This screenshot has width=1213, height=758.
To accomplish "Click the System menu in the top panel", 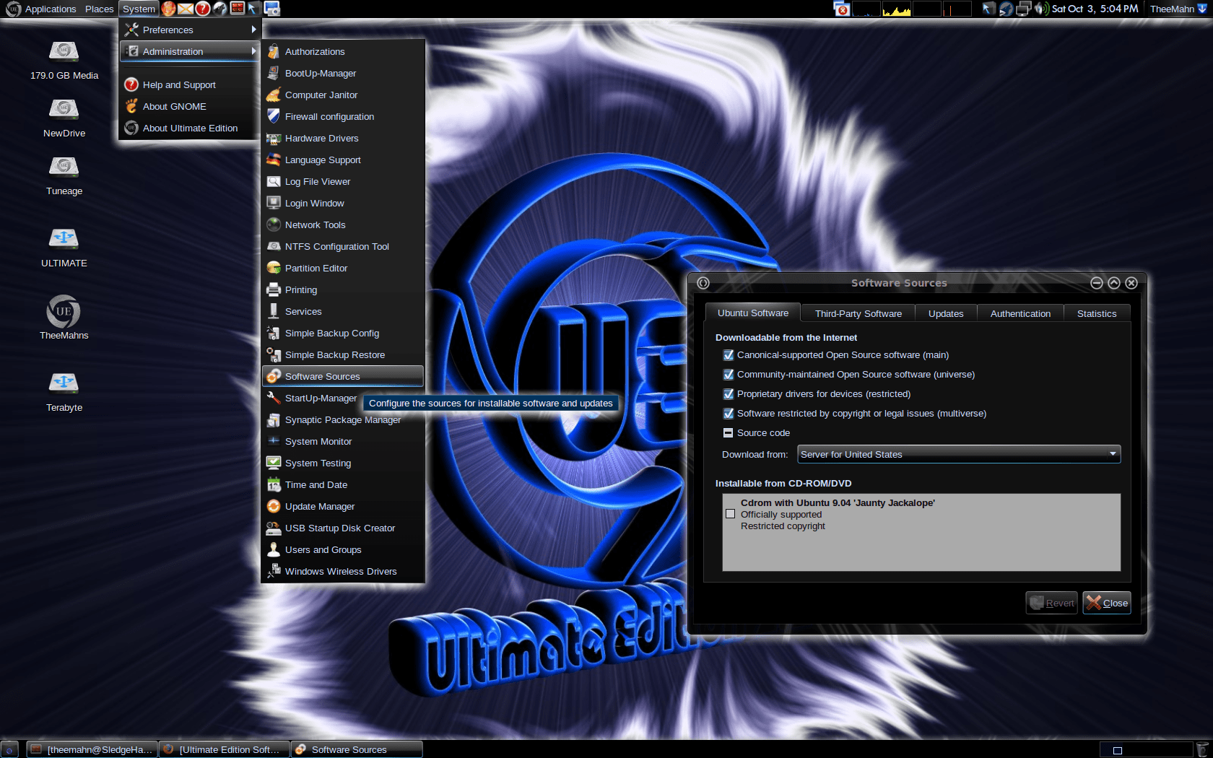I will coord(139,9).
